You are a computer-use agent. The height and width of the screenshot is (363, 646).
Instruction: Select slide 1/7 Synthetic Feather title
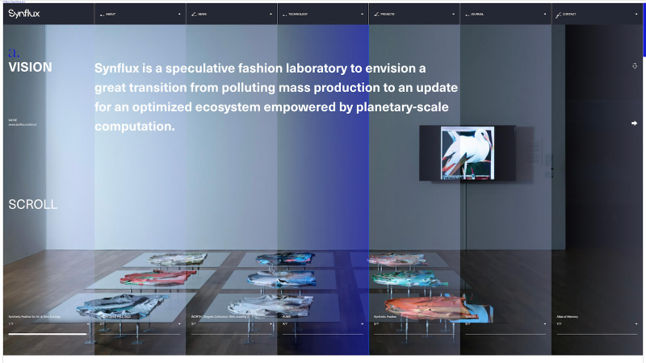tap(35, 316)
